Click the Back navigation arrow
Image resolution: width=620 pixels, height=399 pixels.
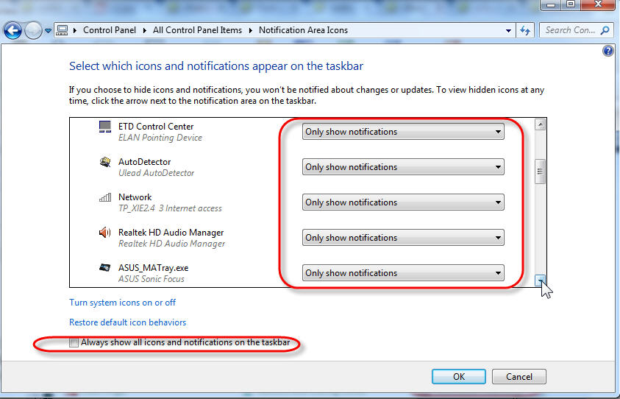click(13, 30)
